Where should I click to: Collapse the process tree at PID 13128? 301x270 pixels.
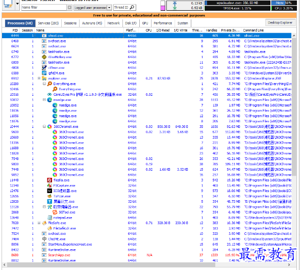44,207
